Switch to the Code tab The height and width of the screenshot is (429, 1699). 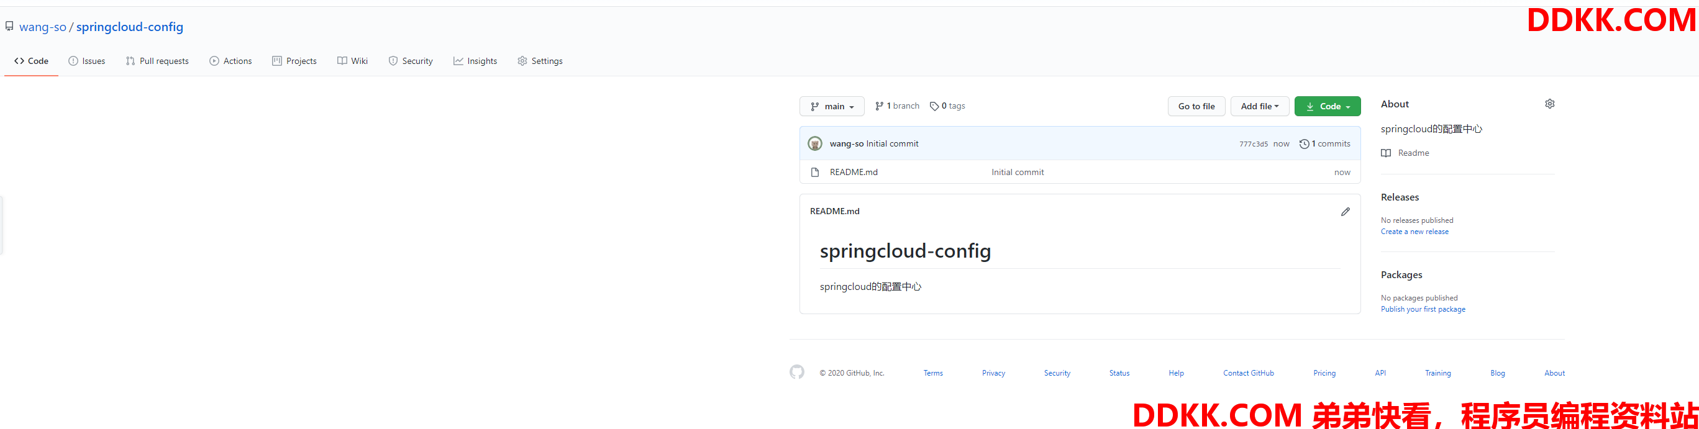coord(31,61)
